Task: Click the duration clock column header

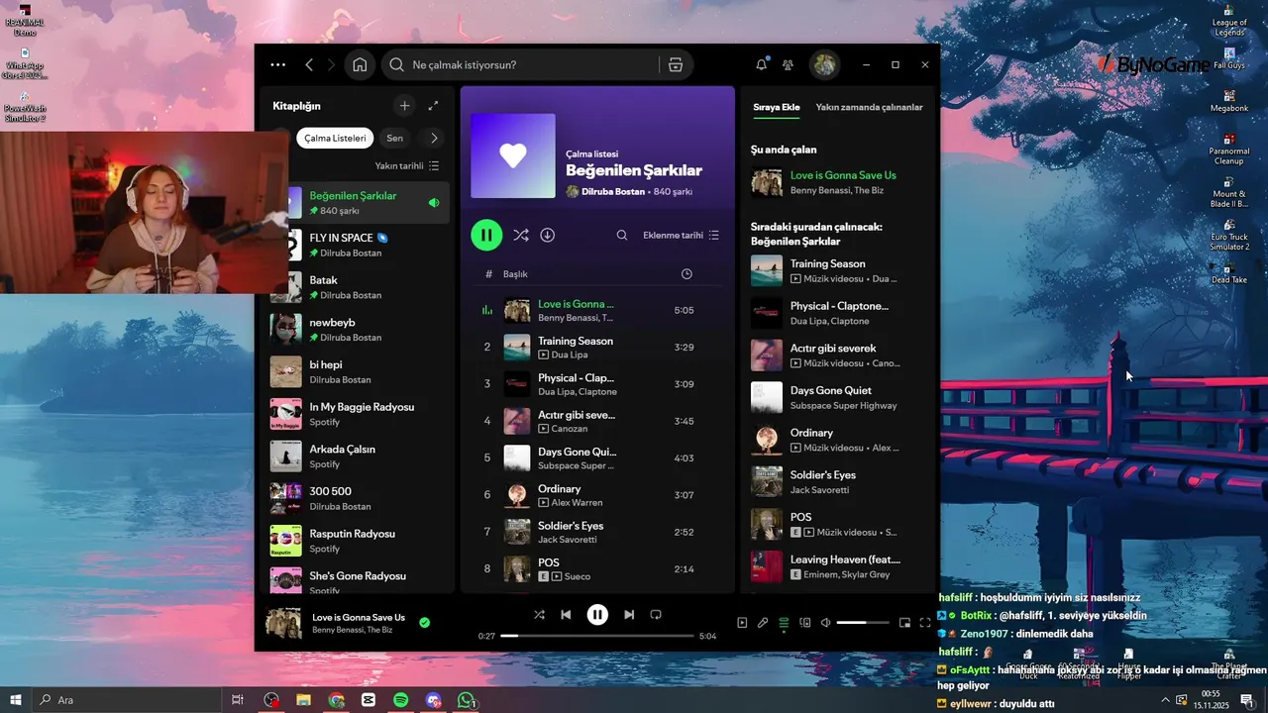Action: 687,274
